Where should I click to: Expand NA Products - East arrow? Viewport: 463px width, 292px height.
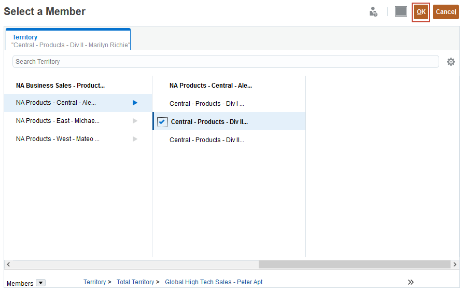point(135,121)
